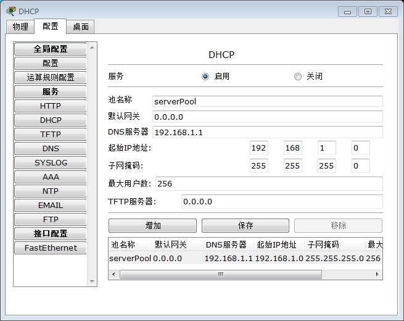
Task: Open the HTTP service page
Action: point(51,106)
